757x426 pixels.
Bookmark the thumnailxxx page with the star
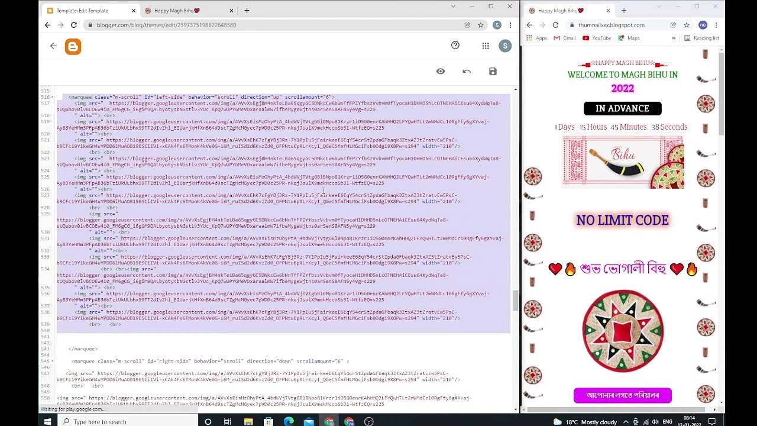click(x=686, y=25)
